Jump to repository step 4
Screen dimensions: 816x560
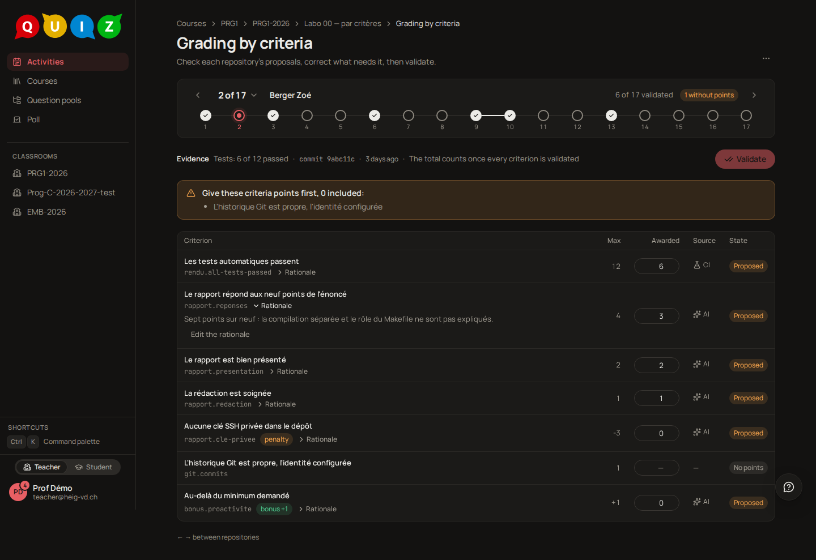pyautogui.click(x=307, y=116)
